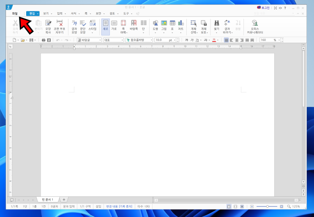The height and width of the screenshot is (217, 314).
Task: Click the 쪽 여백 page margin icon
Action: [123, 27]
